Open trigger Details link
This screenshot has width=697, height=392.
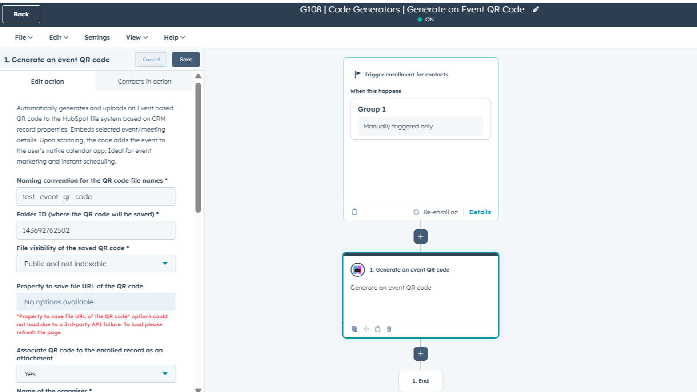pyautogui.click(x=480, y=212)
